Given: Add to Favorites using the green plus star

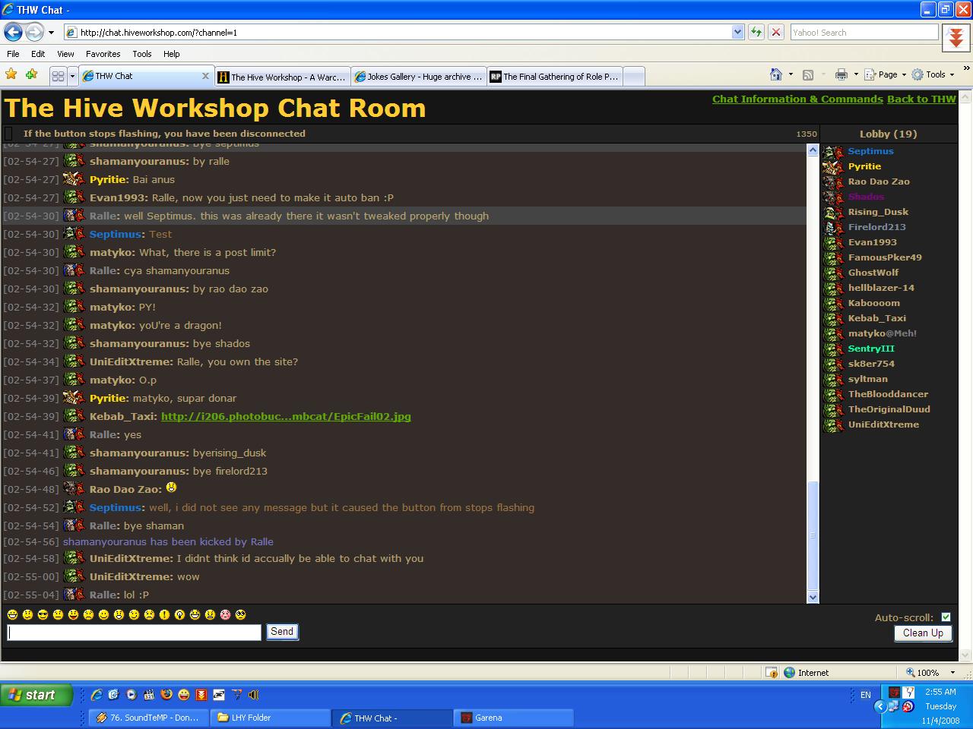Looking at the screenshot, I should 31,74.
